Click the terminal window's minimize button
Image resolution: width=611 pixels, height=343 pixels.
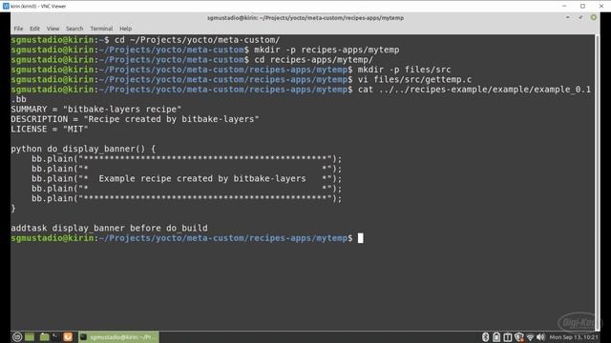pyautogui.click(x=568, y=17)
